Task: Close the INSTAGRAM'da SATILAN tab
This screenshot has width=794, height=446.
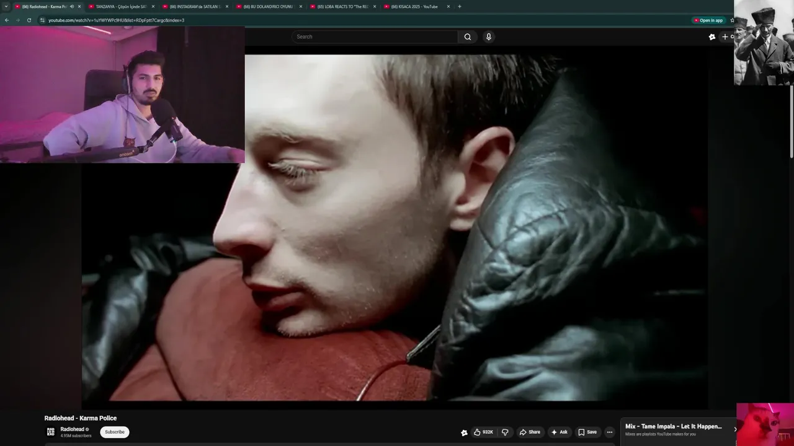Action: pos(227,6)
